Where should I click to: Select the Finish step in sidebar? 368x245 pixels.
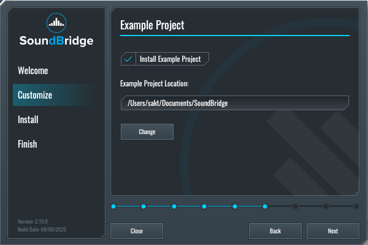[x=28, y=144]
